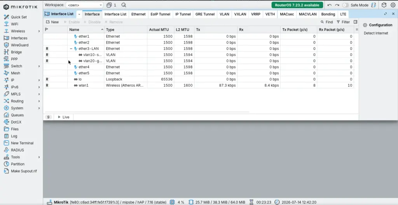This screenshot has width=398, height=205.
Task: Open Files section in sidebar
Action: coord(14,129)
